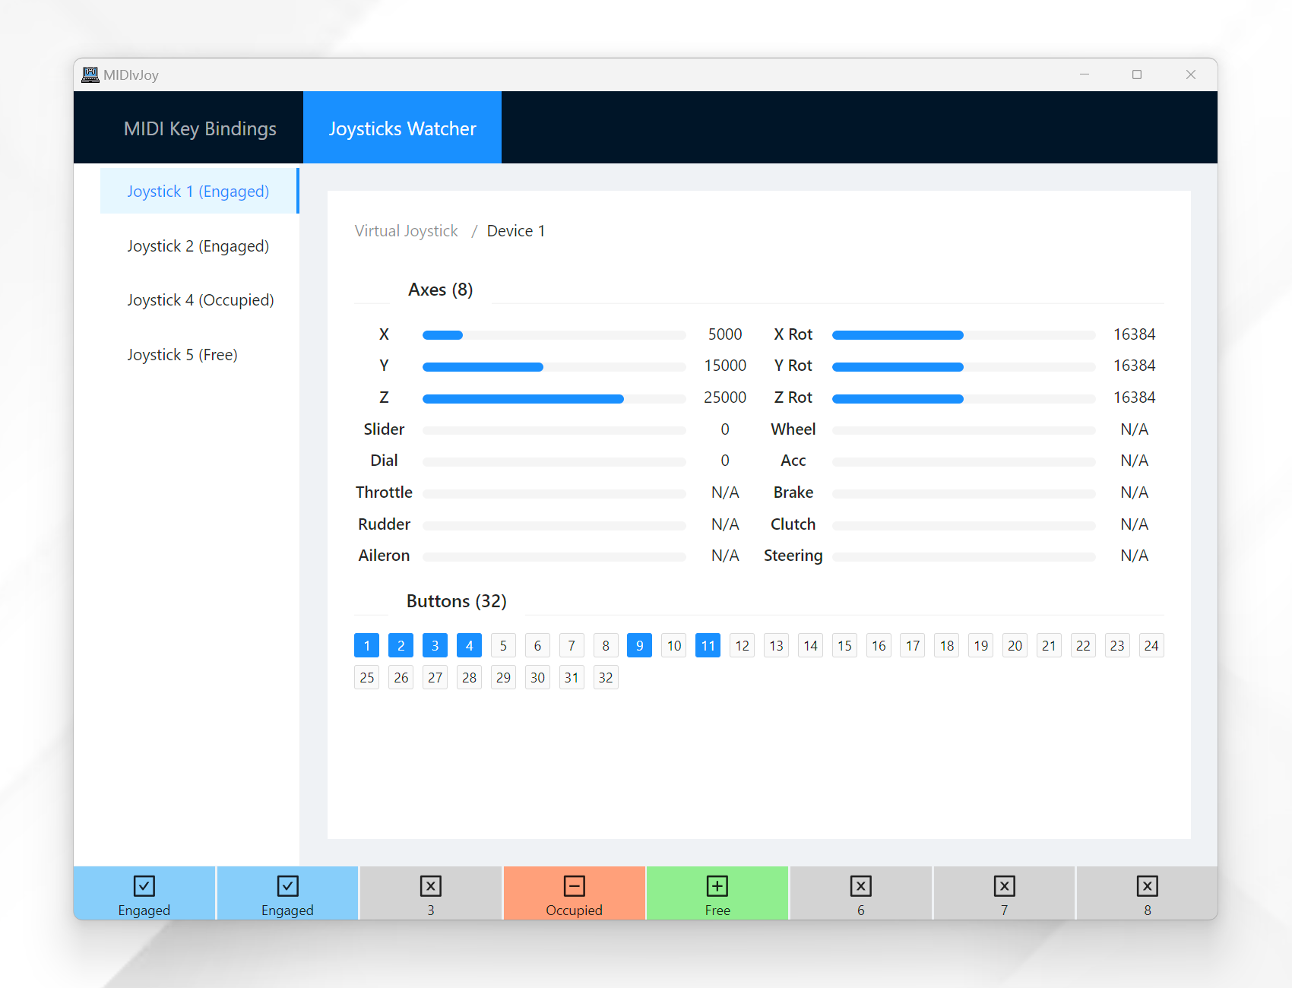Minimize the MIDIvJoy window

1085,74
